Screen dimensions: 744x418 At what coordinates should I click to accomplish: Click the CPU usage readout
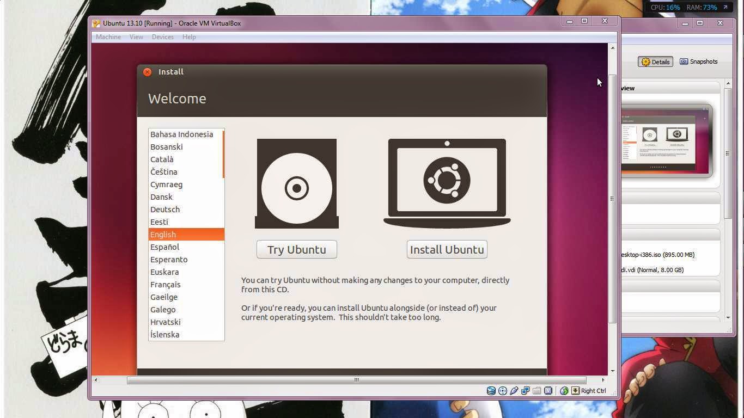(665, 8)
